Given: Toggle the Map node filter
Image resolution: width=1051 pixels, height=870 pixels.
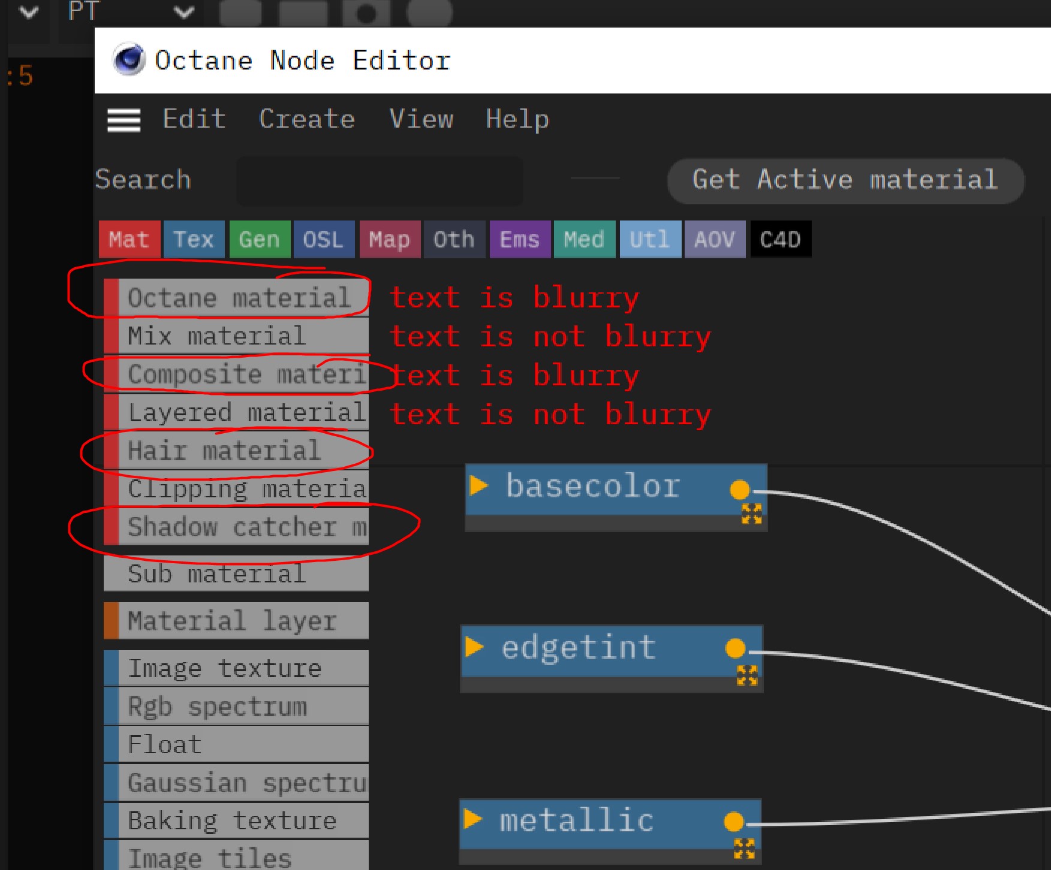Looking at the screenshot, I should coord(390,240).
